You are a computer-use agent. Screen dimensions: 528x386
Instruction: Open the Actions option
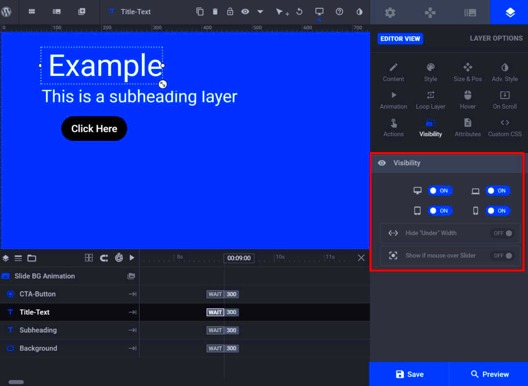pyautogui.click(x=393, y=128)
